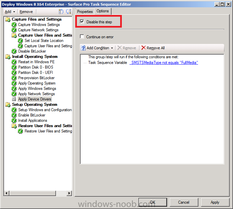Click green check icon beside Disable BitLocker
Image resolution: width=233 pixels, height=209 pixels.
[x=14, y=51]
